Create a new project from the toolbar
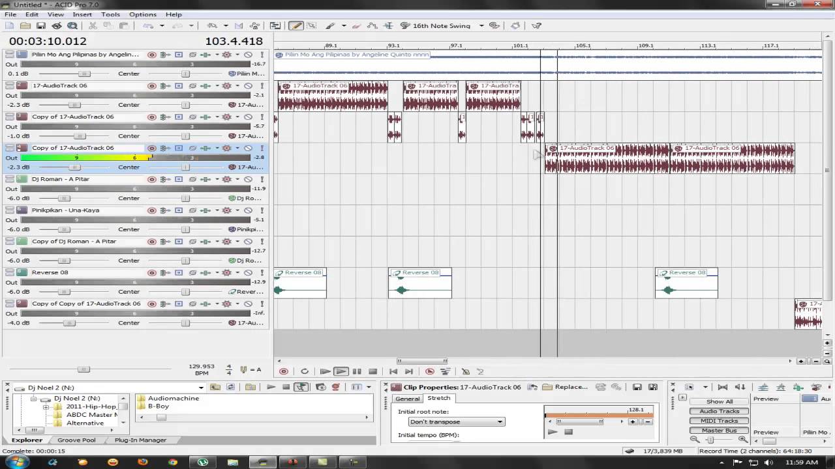The width and height of the screenshot is (835, 469). point(9,26)
